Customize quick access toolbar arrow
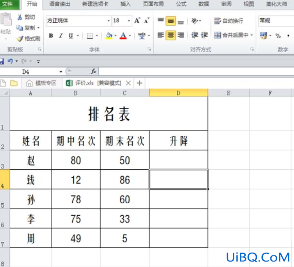The height and width of the screenshot is (267, 294). click(x=38, y=61)
